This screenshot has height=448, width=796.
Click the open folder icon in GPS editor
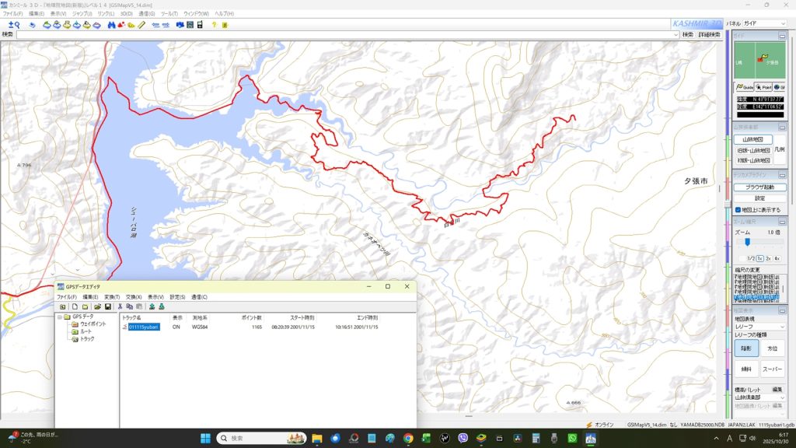coord(97,306)
